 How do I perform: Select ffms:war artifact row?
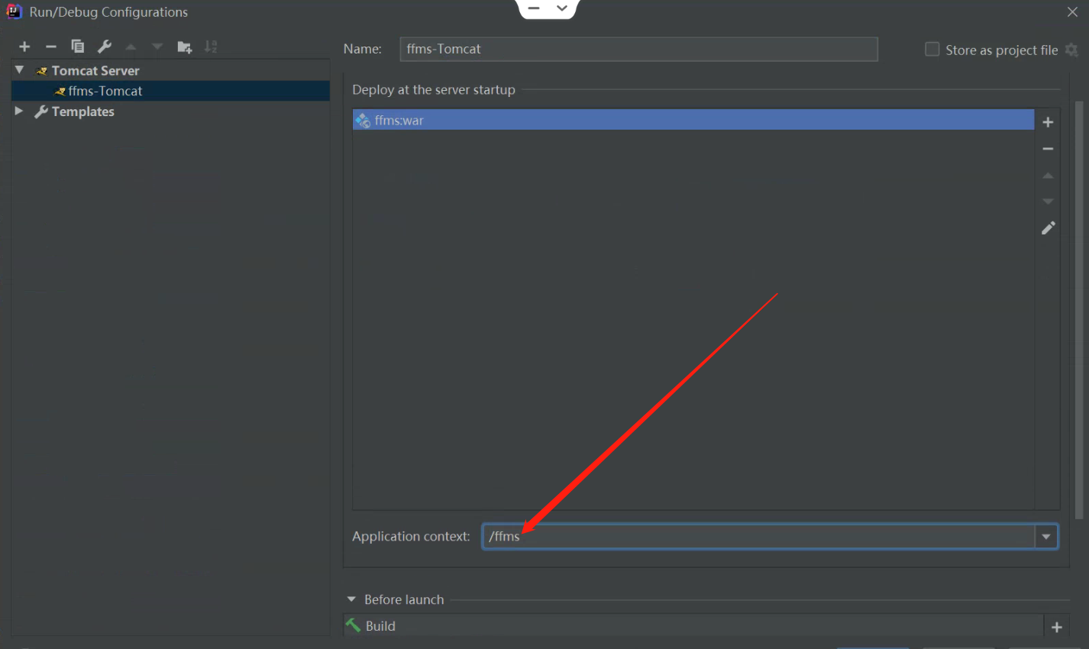[x=693, y=120]
